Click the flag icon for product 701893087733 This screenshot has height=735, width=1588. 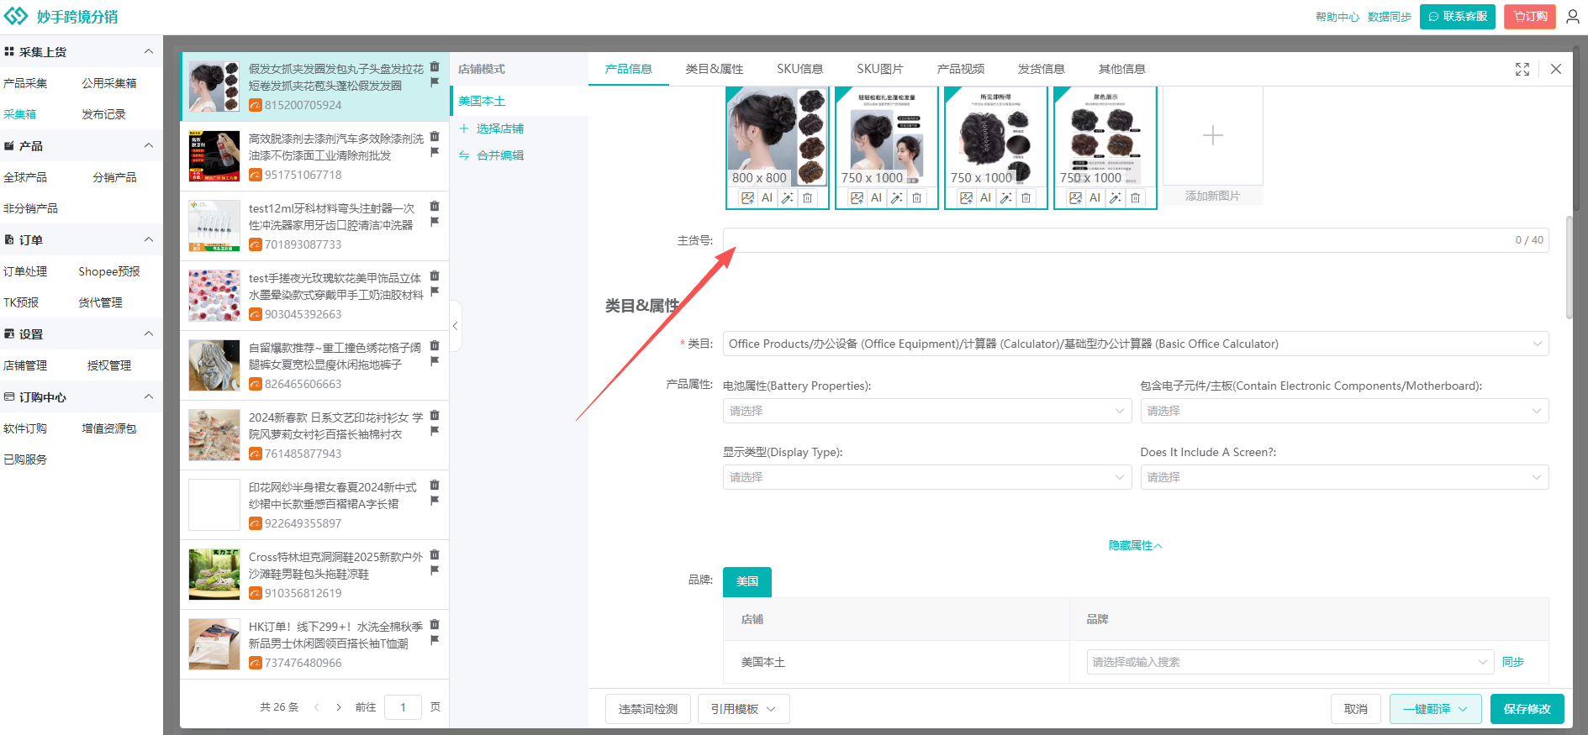point(435,222)
